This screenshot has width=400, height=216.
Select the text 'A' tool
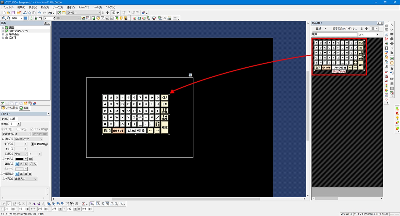click(392, 69)
